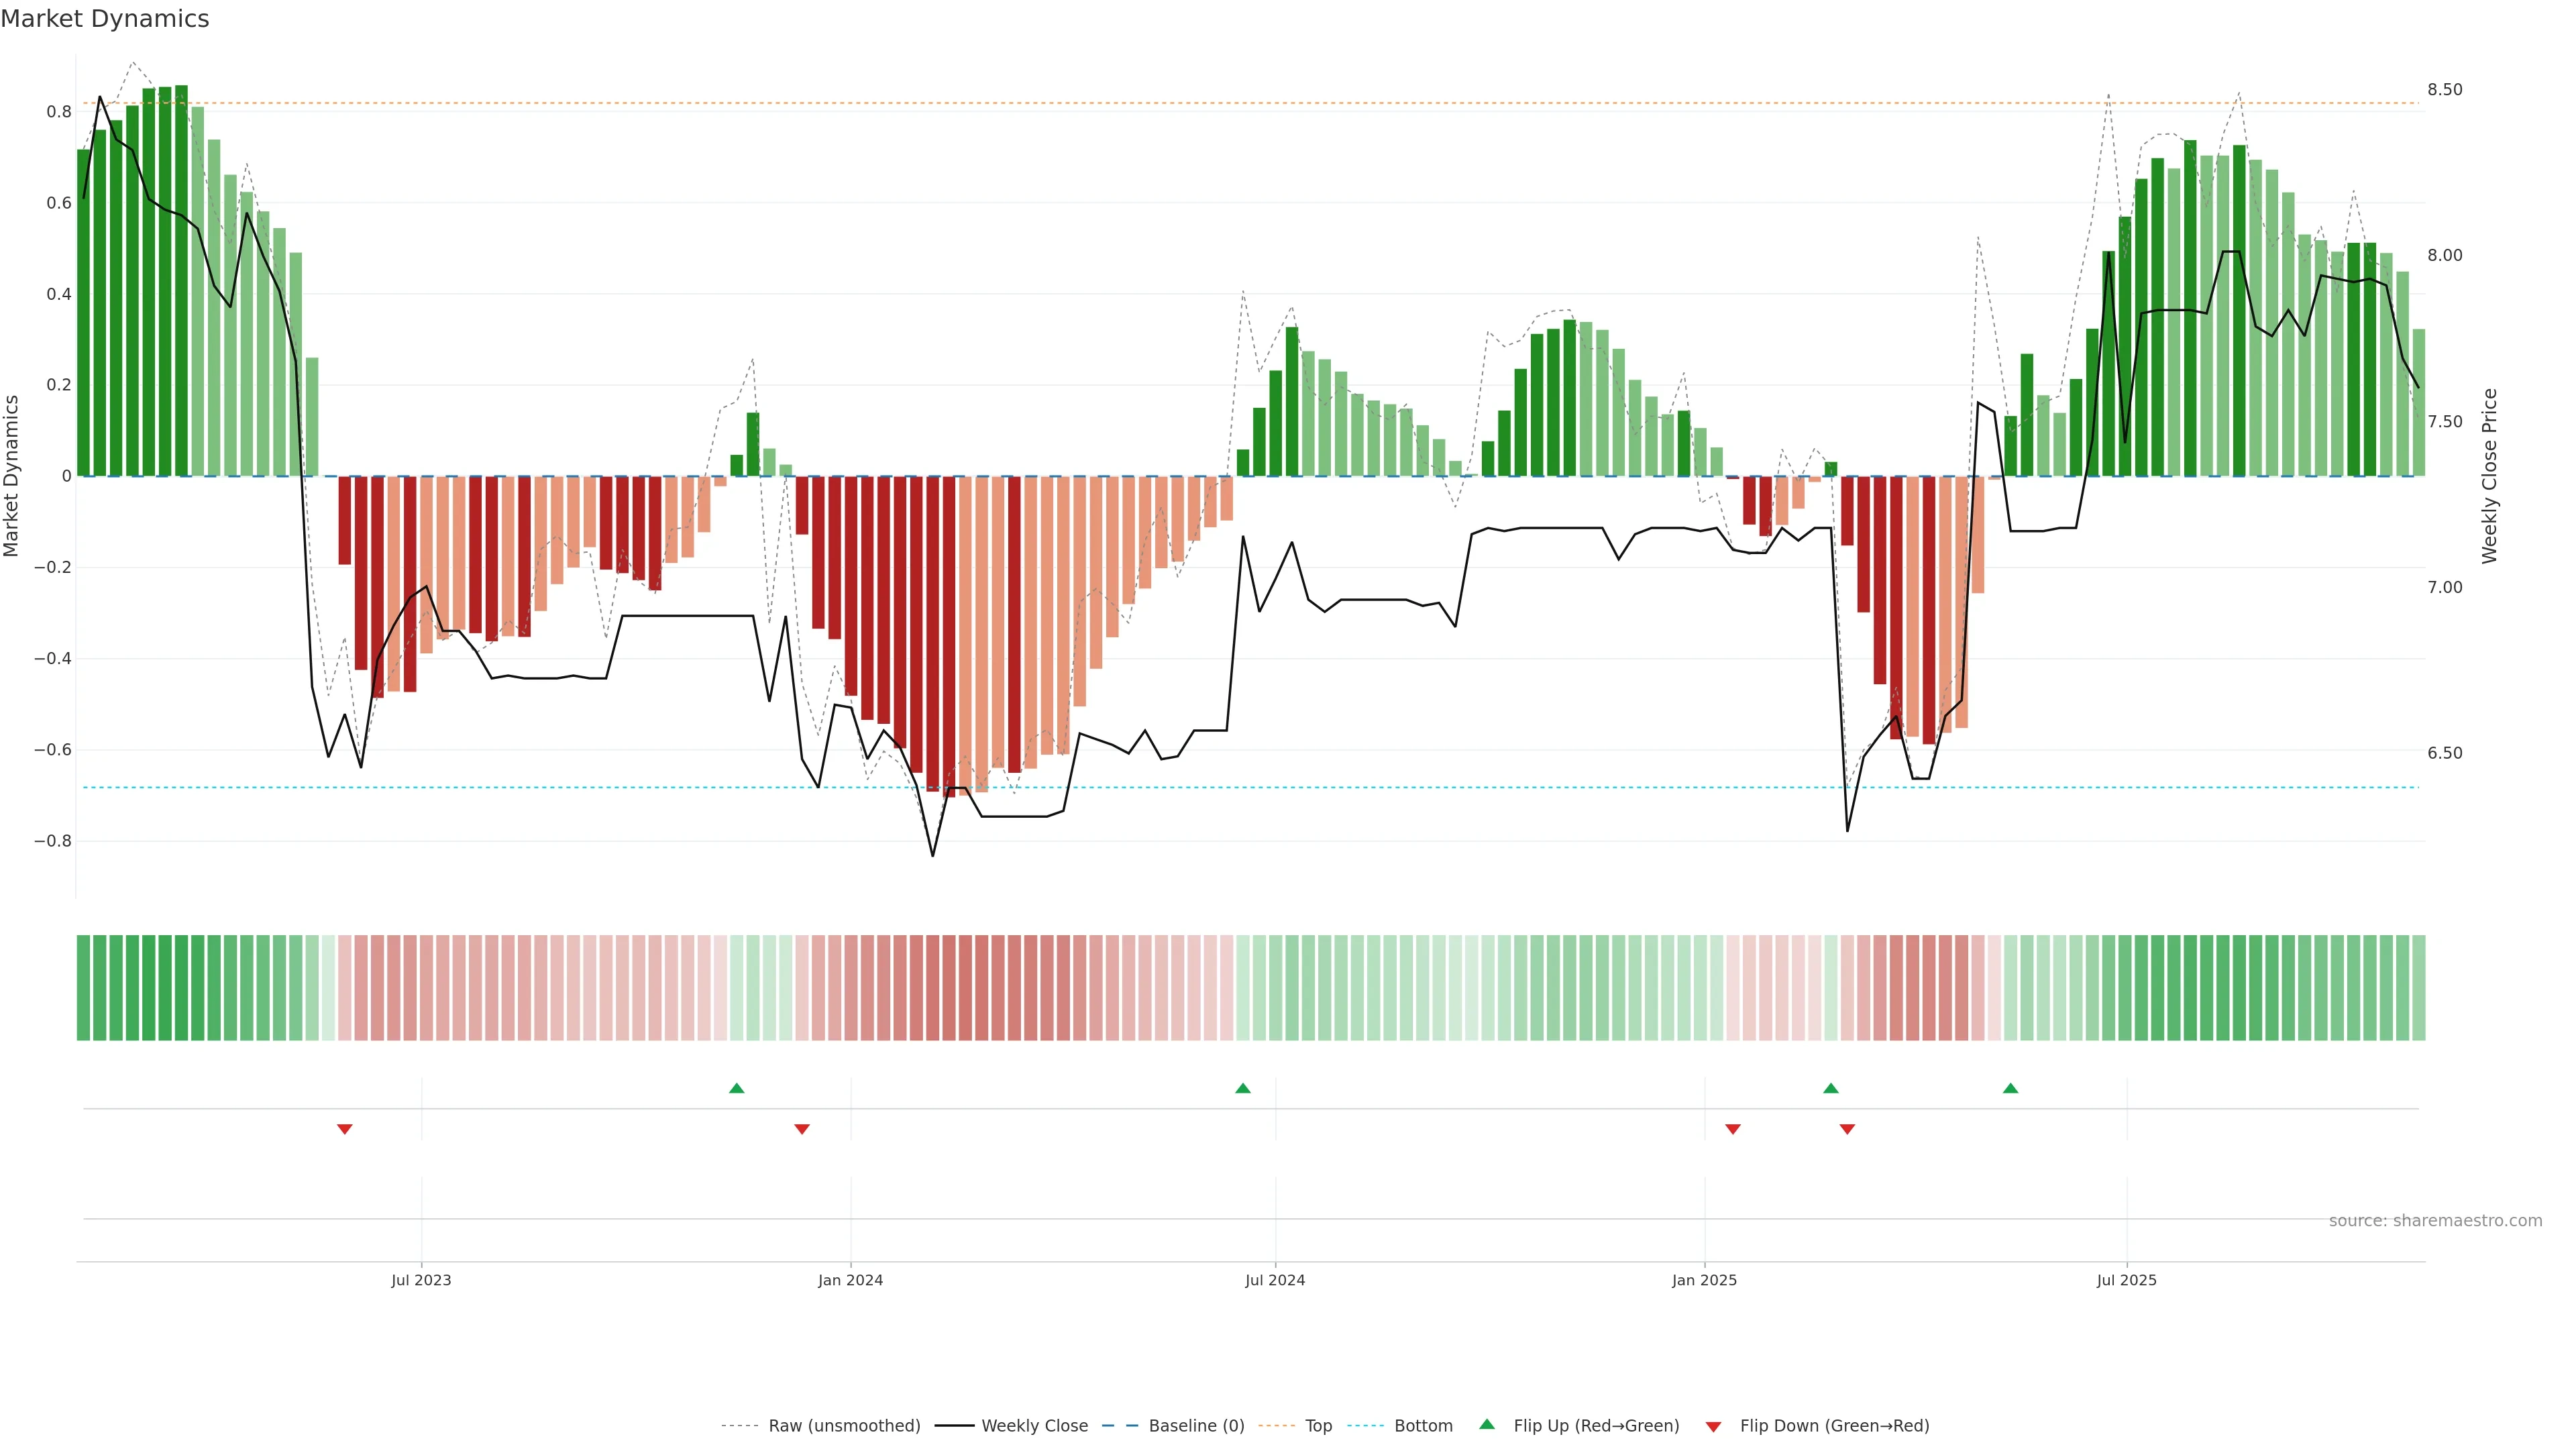The image size is (2576, 1449).
Task: Hide the Top threshold line via the legend
Action: 1318,1426
